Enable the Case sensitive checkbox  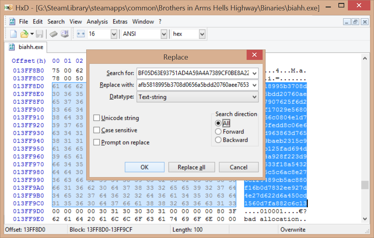pos(97,130)
